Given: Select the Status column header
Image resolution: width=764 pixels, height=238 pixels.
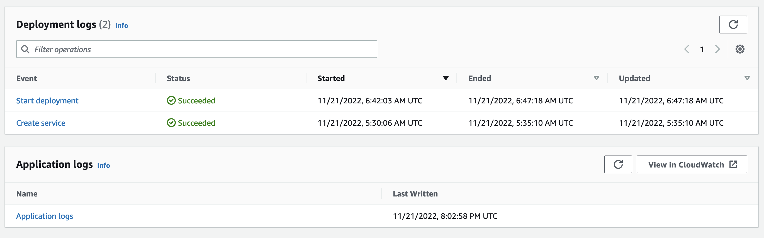Looking at the screenshot, I should click(x=178, y=78).
